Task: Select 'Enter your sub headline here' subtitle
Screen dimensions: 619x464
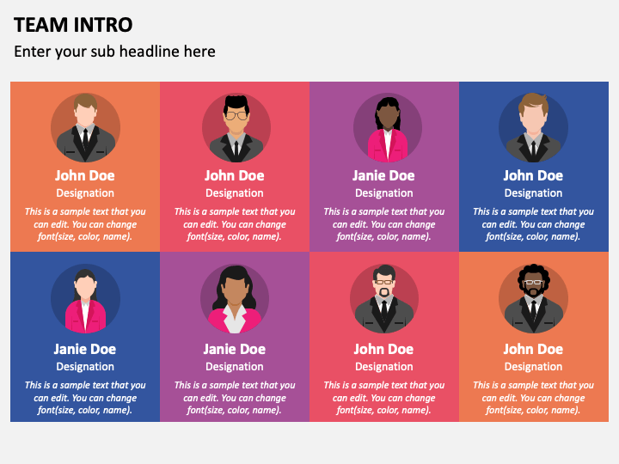Action: tap(114, 52)
